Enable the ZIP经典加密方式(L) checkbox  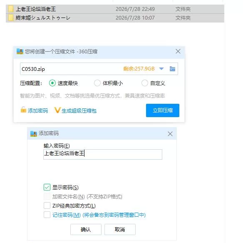47,205
